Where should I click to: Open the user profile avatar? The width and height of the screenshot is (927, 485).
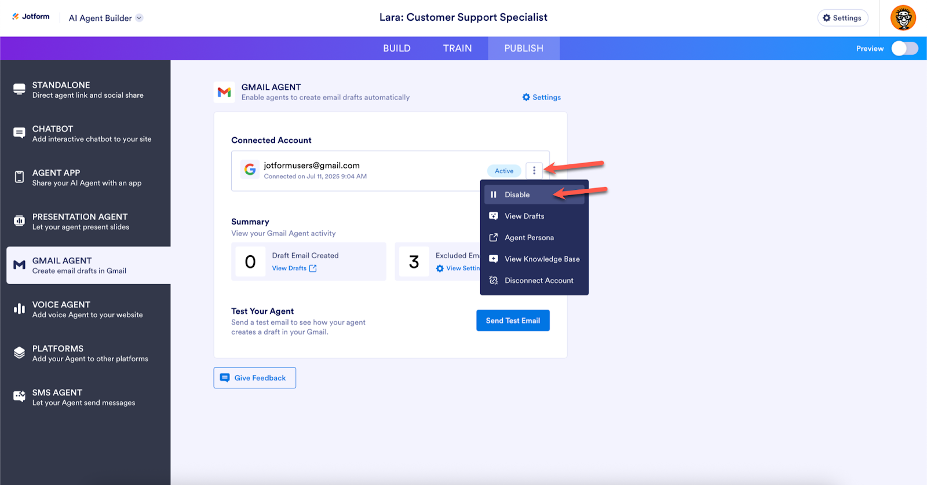[903, 18]
